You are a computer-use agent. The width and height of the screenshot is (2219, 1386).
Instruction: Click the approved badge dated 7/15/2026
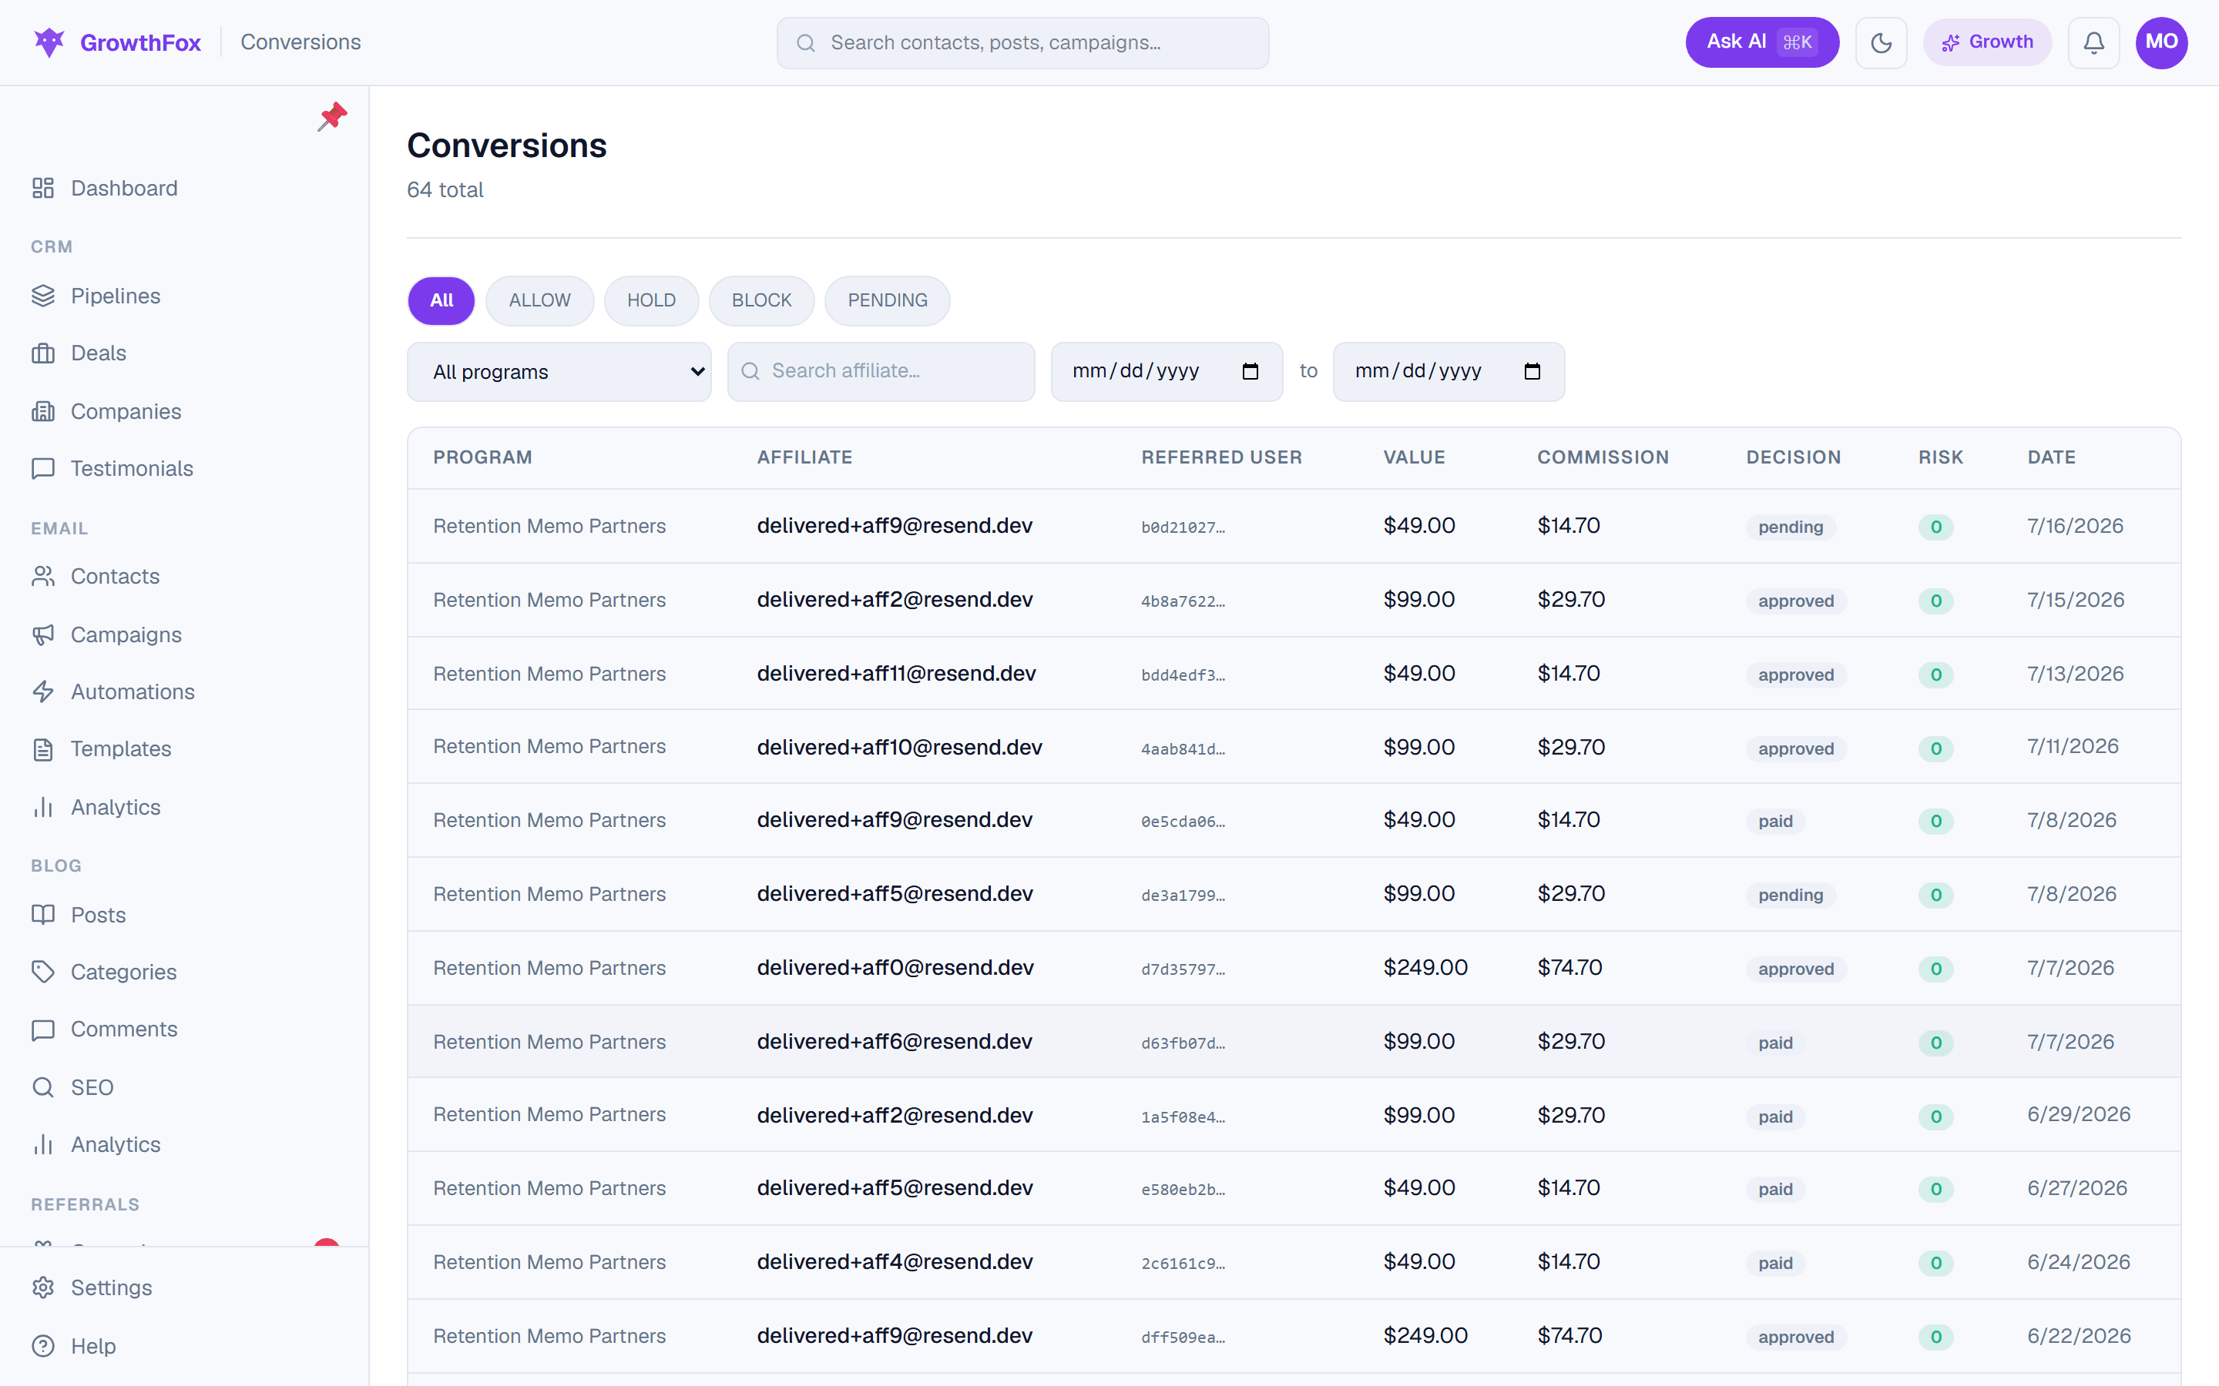click(1795, 601)
